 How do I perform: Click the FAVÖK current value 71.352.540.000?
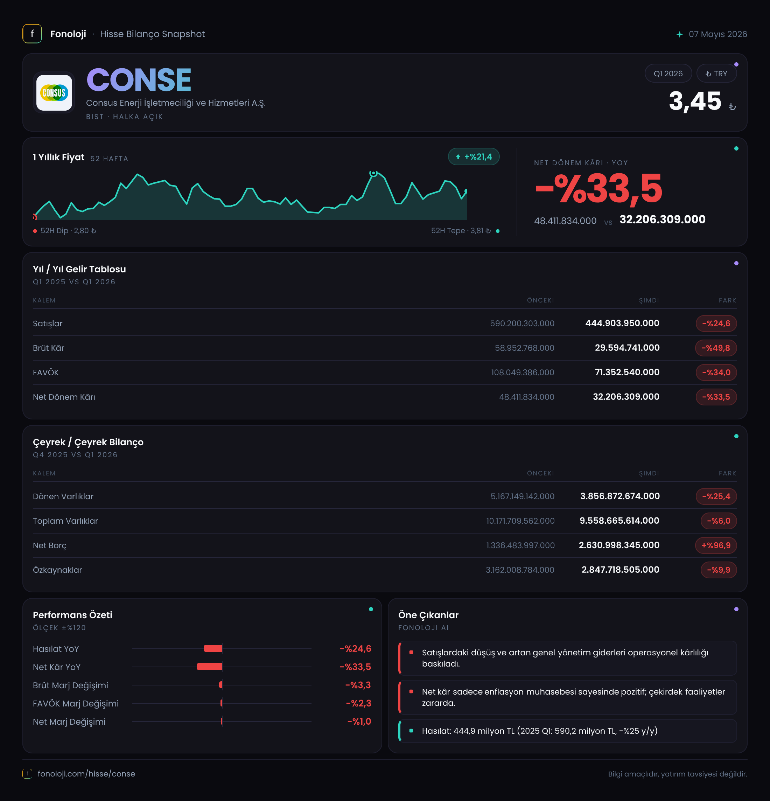coord(627,372)
